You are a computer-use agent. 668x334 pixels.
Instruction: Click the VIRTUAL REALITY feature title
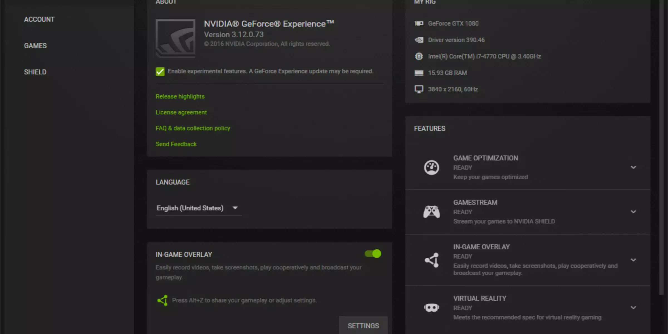click(x=480, y=298)
